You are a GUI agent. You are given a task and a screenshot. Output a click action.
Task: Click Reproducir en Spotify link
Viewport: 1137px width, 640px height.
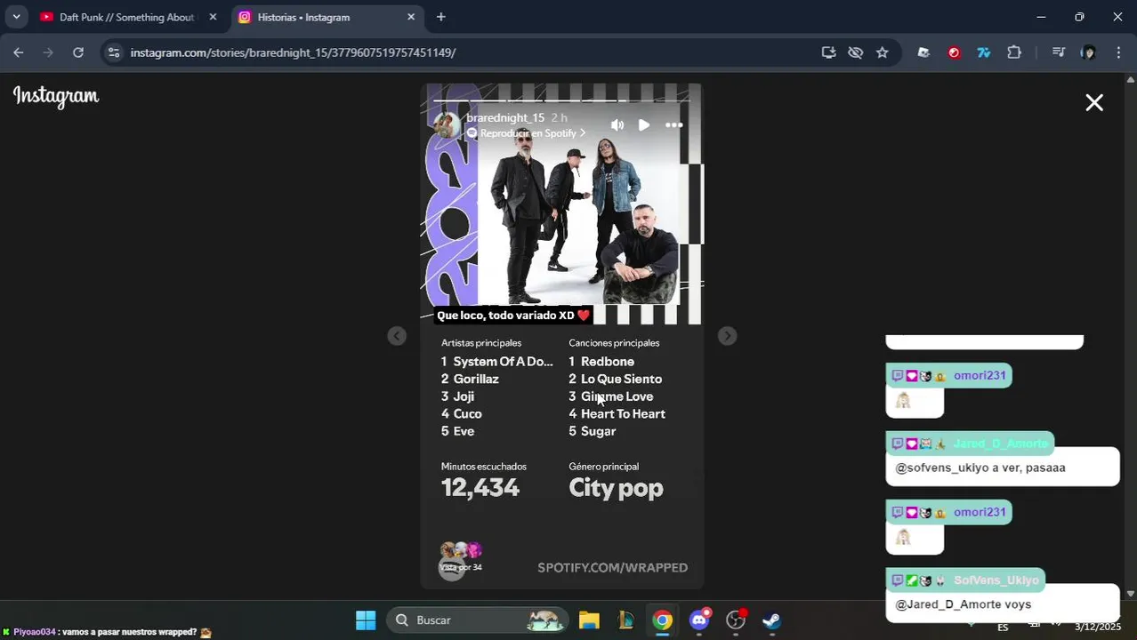pyautogui.click(x=527, y=133)
